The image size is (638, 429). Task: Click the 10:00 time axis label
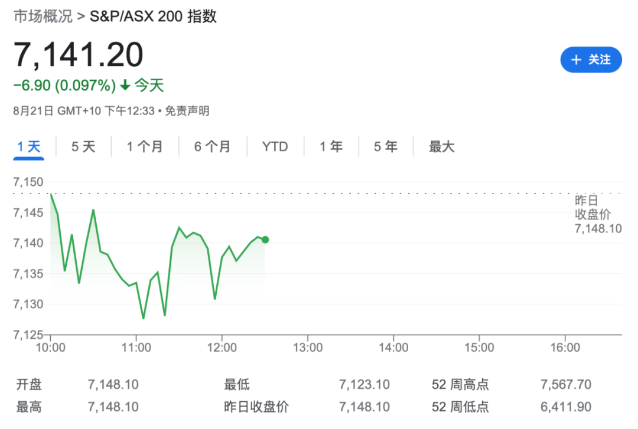coord(50,348)
